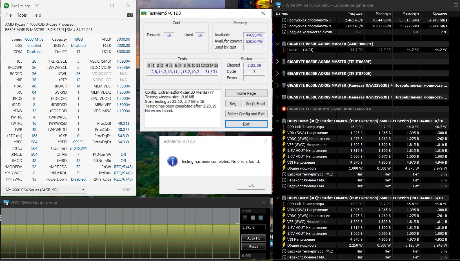The width and height of the screenshot is (460, 261).
Task: Click the TestMem5 app icon in the main window title bar
Action: point(143,13)
